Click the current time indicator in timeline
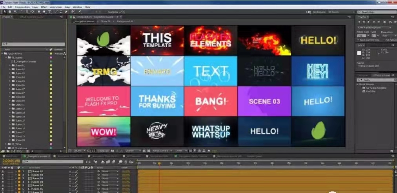 point(159,163)
